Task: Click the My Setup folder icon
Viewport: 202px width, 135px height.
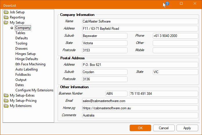Action: tap(6, 23)
